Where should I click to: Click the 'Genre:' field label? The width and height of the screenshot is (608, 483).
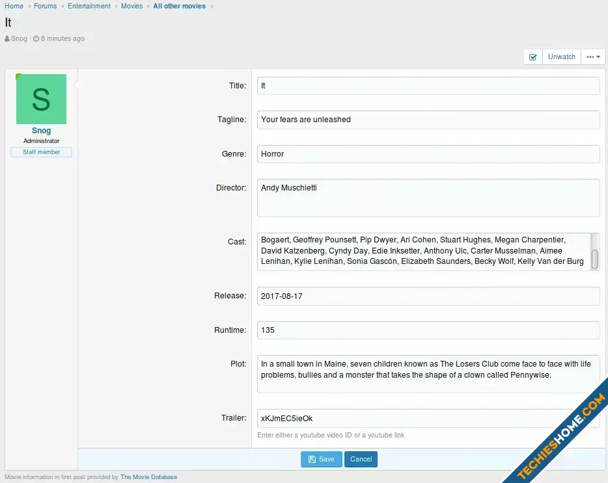click(x=234, y=154)
